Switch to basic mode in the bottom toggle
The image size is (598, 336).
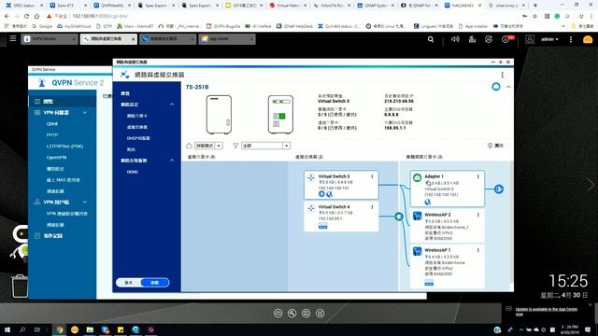129,283
